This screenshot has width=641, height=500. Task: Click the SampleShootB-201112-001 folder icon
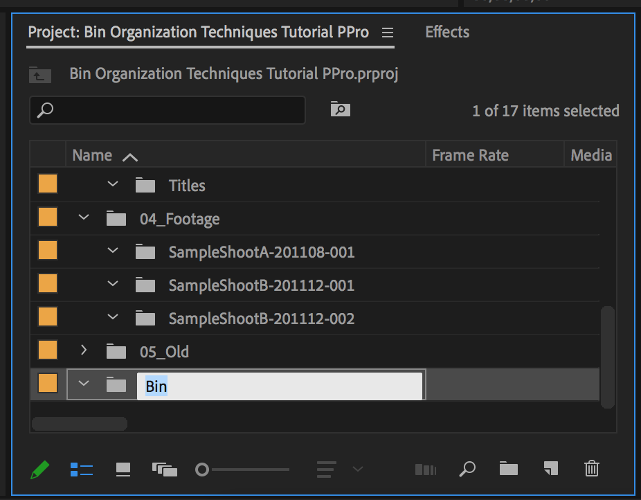coord(145,285)
